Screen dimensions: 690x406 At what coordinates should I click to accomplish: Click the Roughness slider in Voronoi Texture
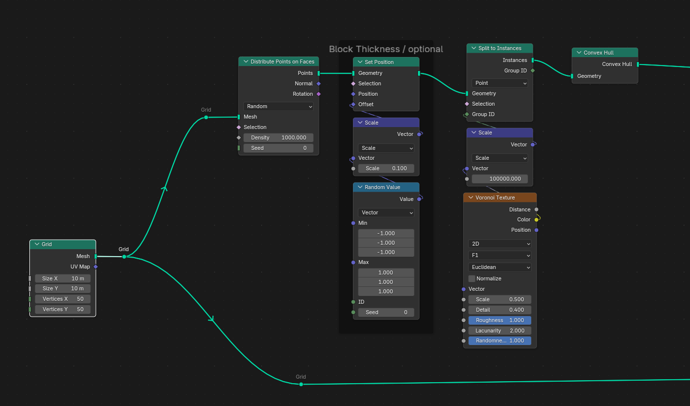500,320
